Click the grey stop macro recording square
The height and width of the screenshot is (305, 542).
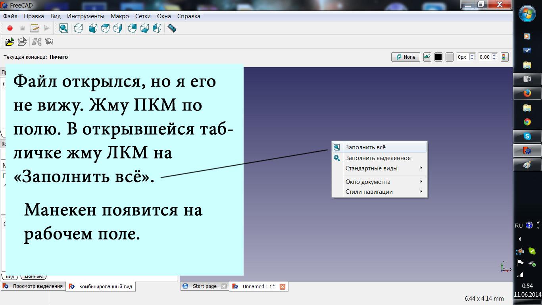22,28
